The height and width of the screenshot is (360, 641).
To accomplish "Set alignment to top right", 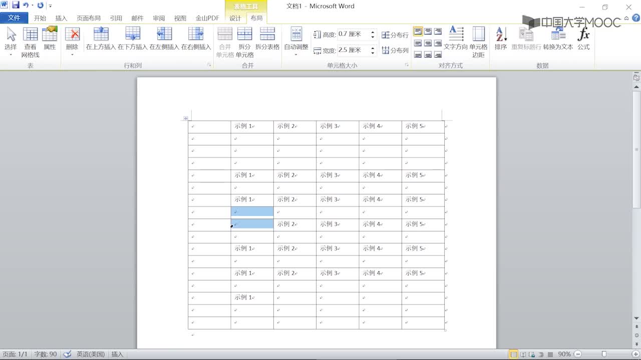I will point(438,31).
